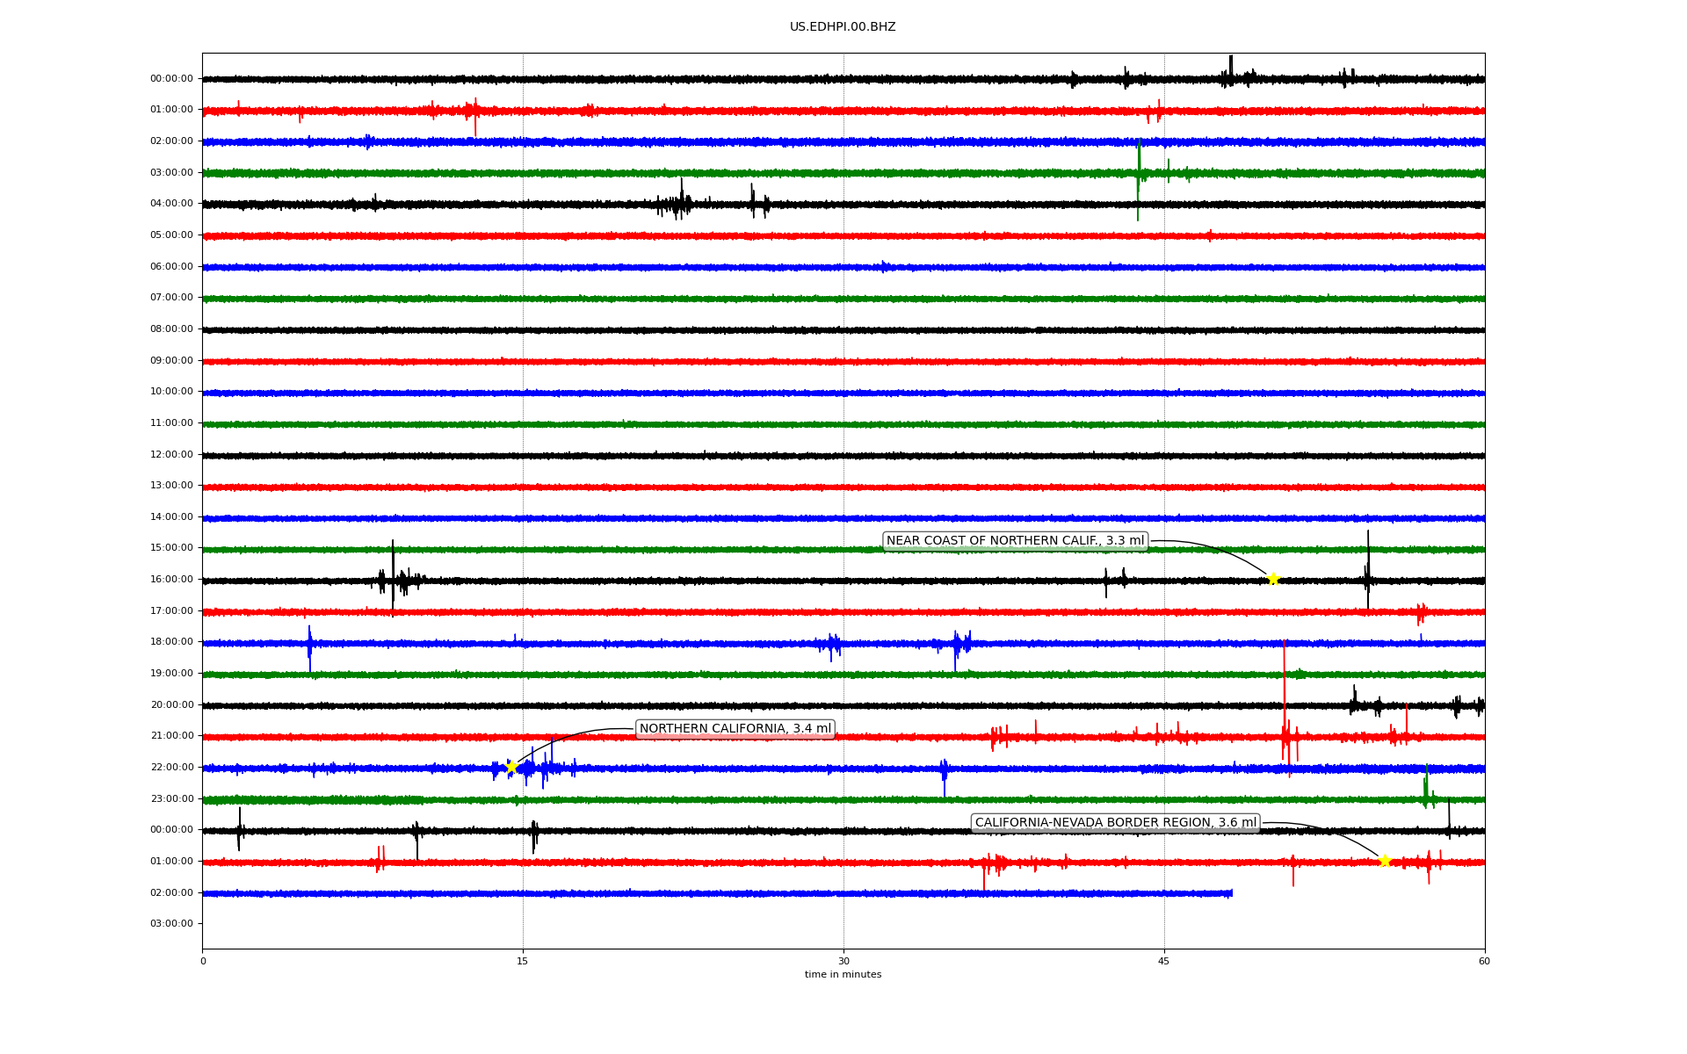Click the 0 tick label on x-axis
Viewport: 1687px width, 1054px height.
coord(203,961)
